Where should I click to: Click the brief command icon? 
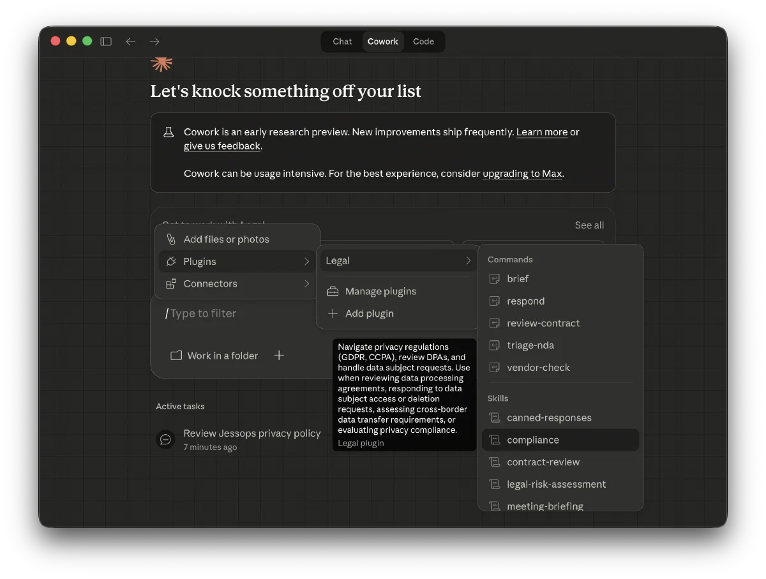494,279
